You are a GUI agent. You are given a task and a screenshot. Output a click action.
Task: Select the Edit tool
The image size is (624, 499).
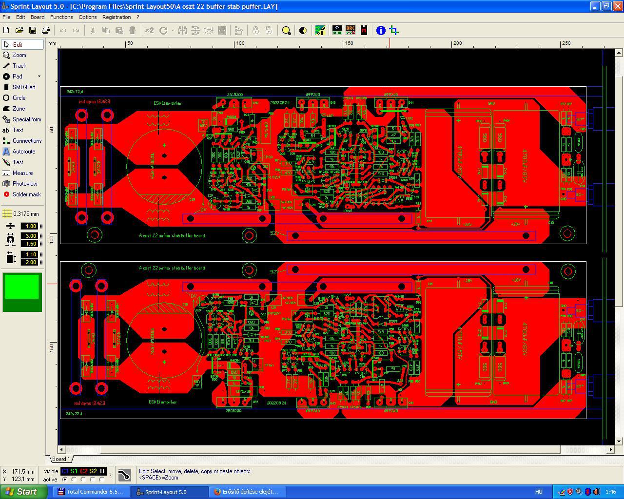point(22,44)
